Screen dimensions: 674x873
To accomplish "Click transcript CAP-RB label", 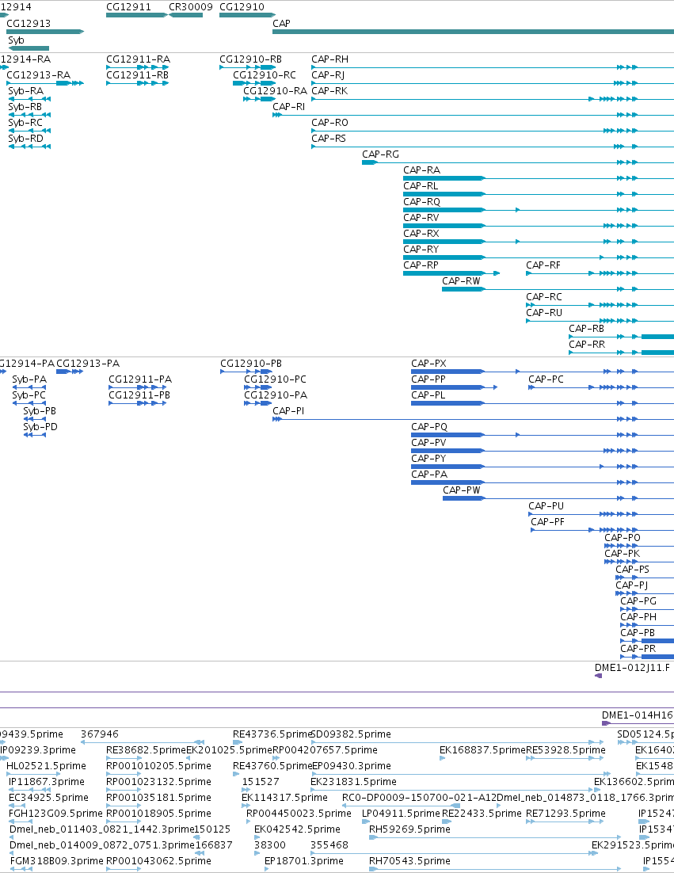I will click(x=586, y=329).
